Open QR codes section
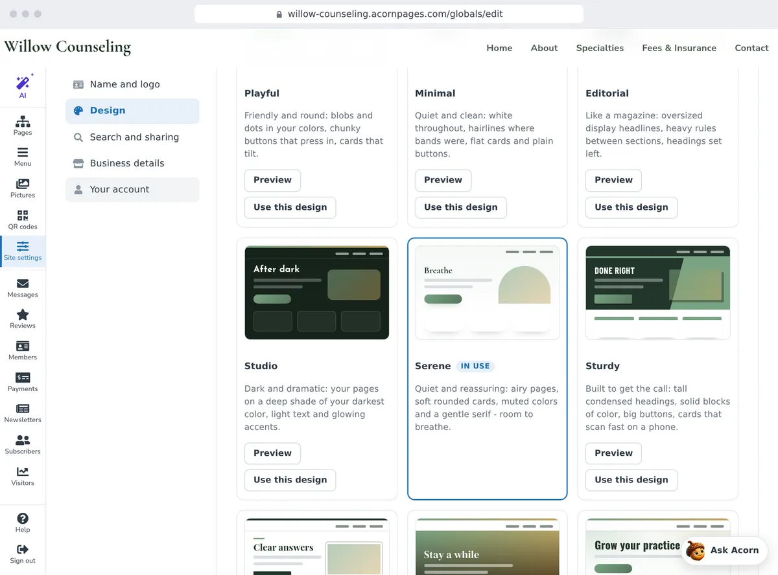This screenshot has height=575, width=778. (x=23, y=220)
